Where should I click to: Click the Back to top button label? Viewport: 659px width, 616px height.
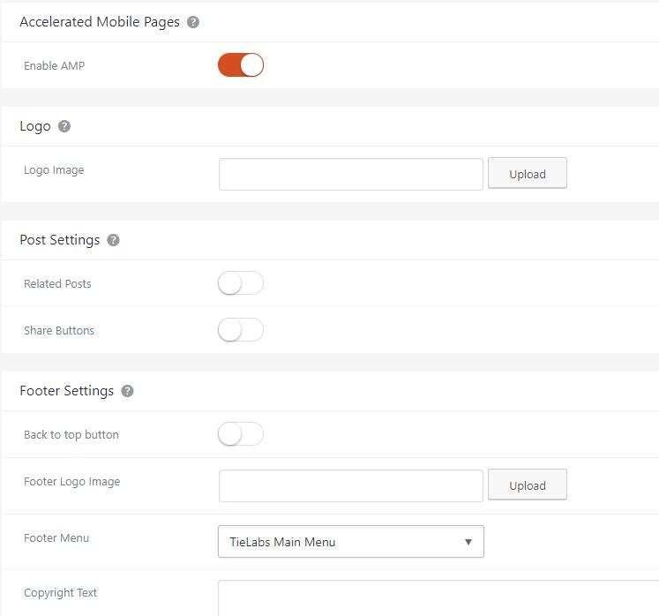[71, 434]
